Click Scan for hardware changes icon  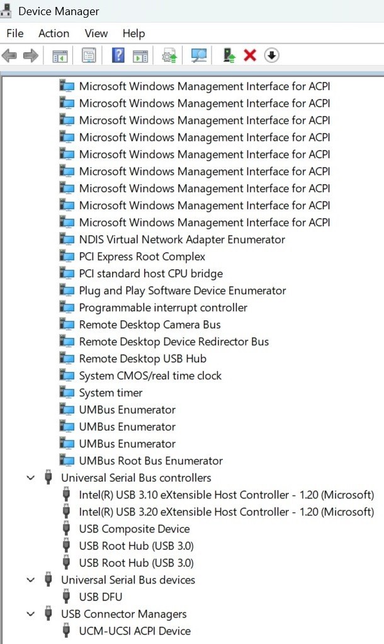pos(200,55)
